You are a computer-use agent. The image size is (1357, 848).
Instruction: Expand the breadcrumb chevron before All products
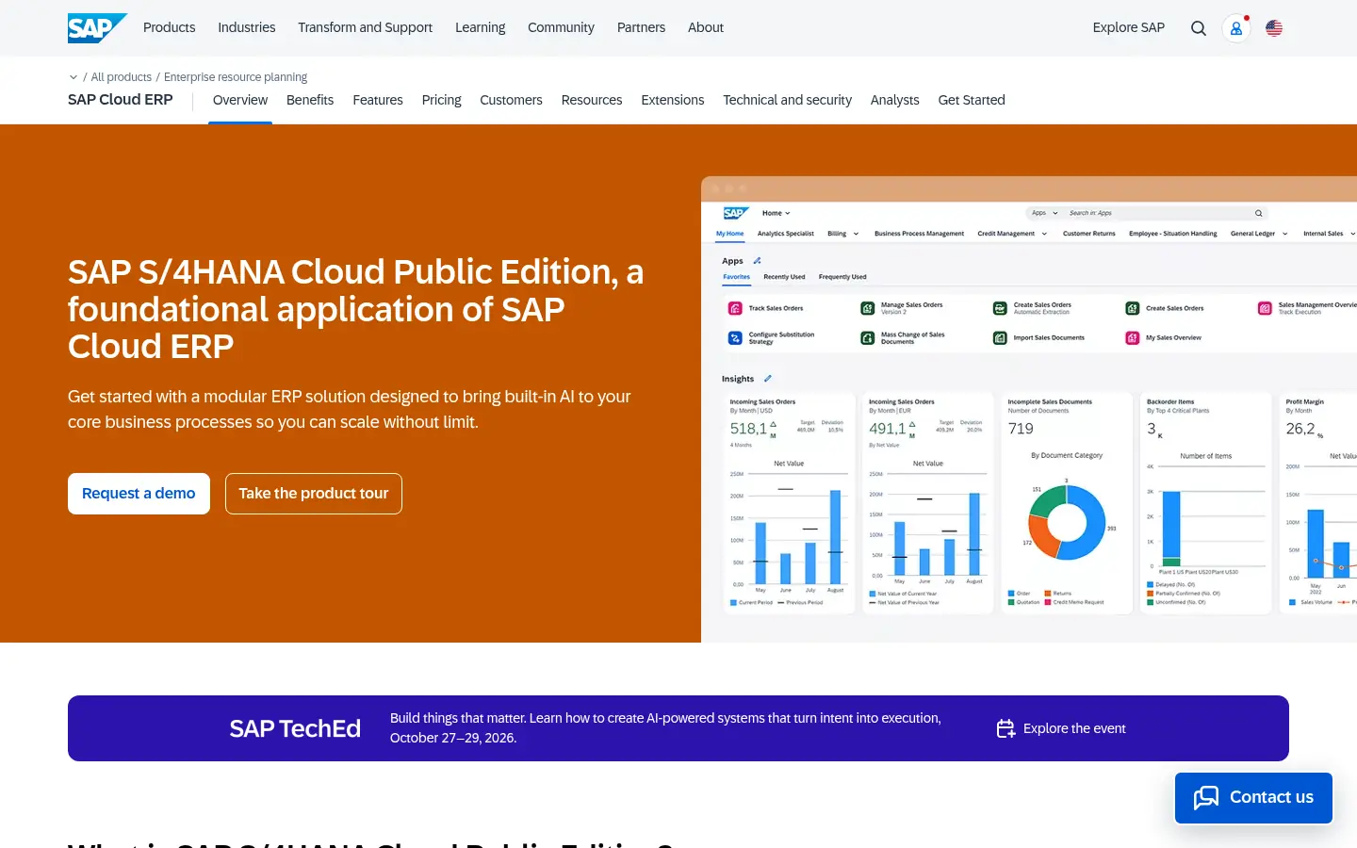pyautogui.click(x=74, y=77)
